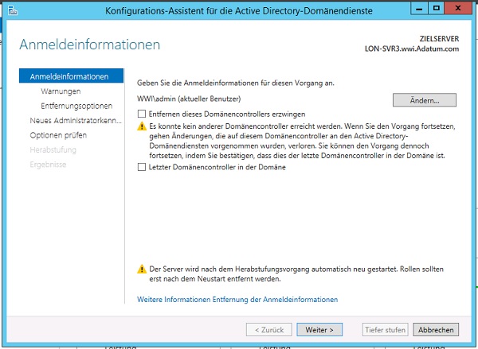Maximize the configuration wizard window
Screen dimensions: 478x349
[437, 9]
